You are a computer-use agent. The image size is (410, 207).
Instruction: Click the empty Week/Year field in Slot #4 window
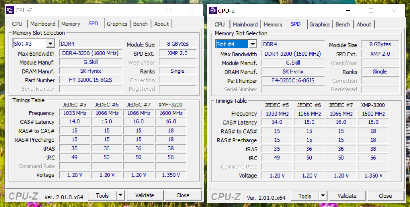[x=380, y=63]
